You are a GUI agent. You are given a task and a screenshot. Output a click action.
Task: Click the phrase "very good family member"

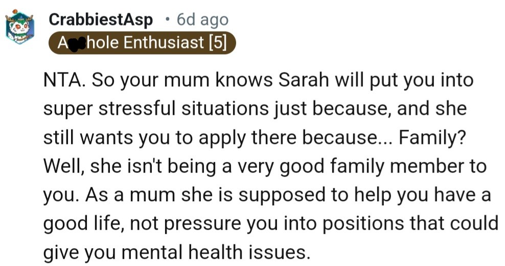pyautogui.click(x=352, y=166)
